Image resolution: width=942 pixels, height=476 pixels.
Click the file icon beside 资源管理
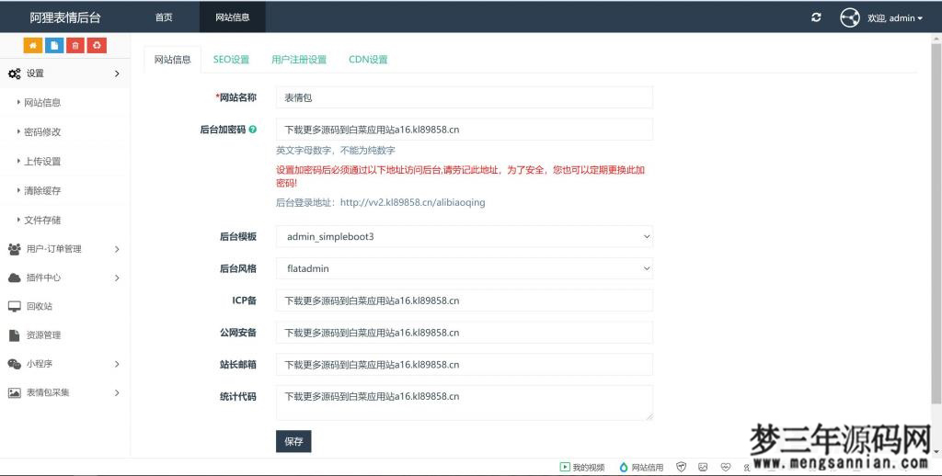coord(15,334)
